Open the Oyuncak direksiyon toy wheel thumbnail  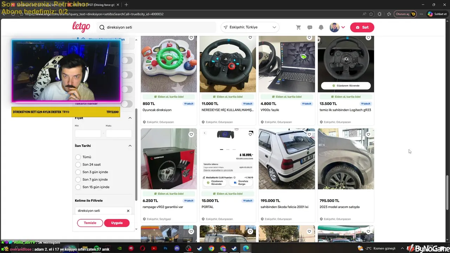coord(169,64)
